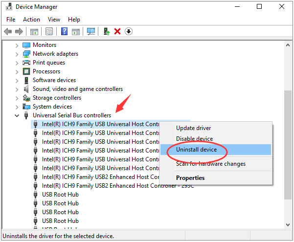Screen dimensions: 294x242
Task: Select the Print queues label
Action: [x=49, y=63]
